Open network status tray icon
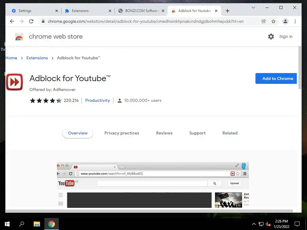 pyautogui.click(x=261, y=224)
